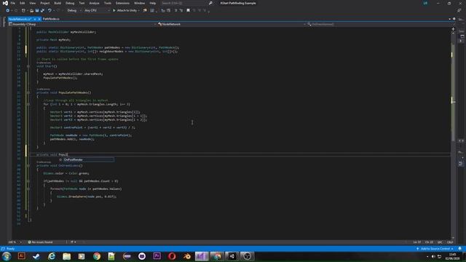Open File Explorer from the taskbar
The image size is (466, 262).
(x=66, y=256)
